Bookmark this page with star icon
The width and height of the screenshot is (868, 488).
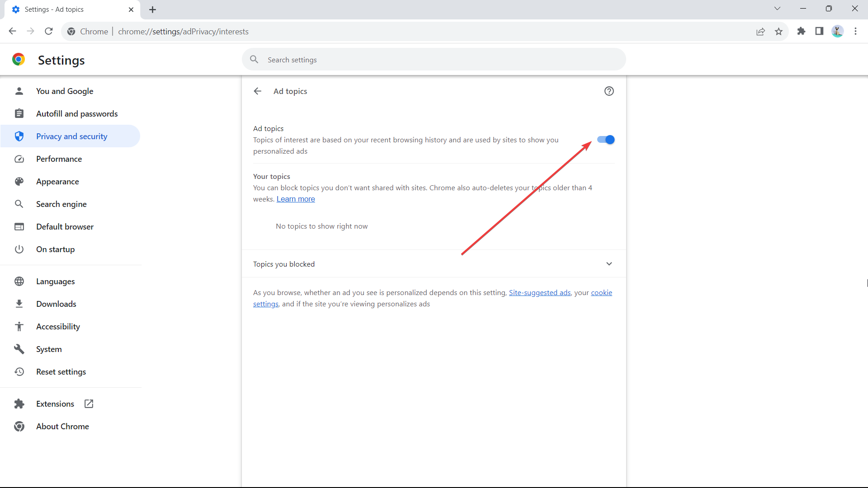click(x=778, y=31)
